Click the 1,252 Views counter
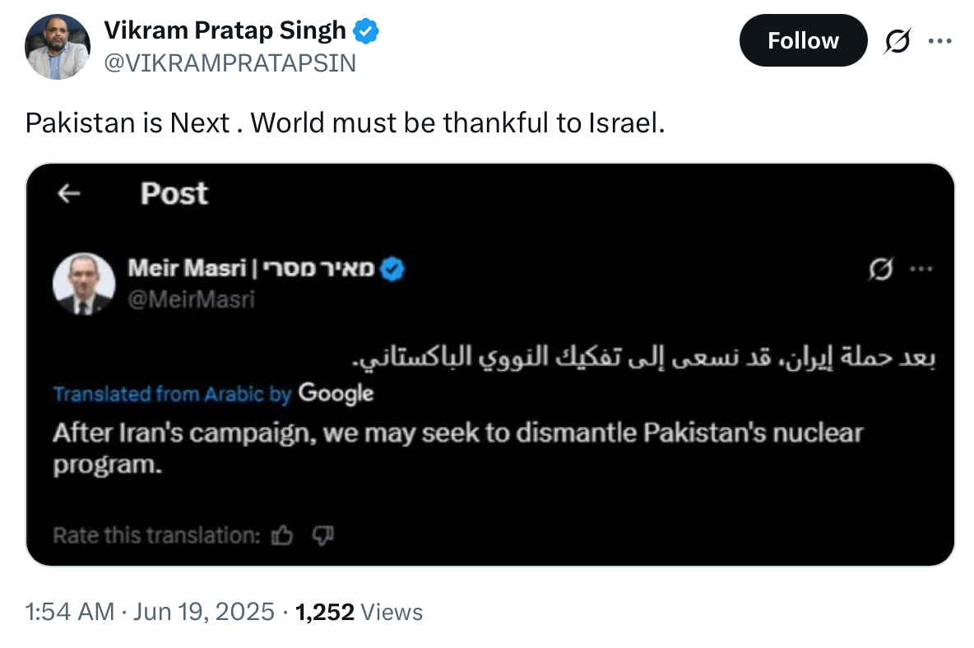Viewport: 974px width, 648px height. coord(359,612)
